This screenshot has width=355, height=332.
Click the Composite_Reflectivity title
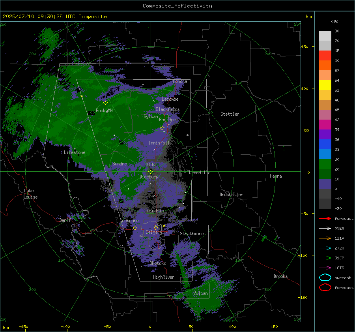177,6
